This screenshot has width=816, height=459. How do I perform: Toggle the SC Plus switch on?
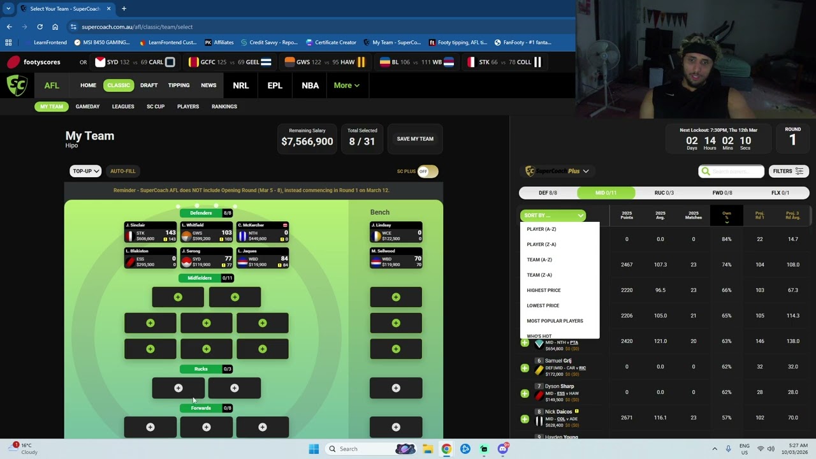(427, 171)
